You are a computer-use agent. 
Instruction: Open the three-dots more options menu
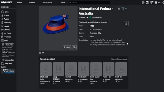126,8
